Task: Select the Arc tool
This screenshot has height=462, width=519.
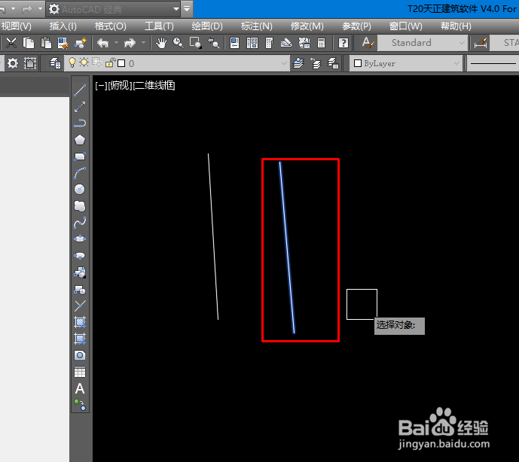Action: (x=80, y=172)
